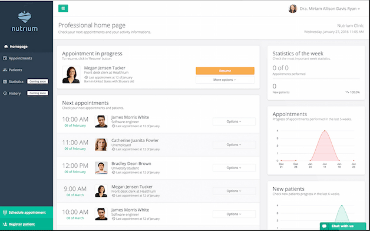Image resolution: width=370 pixels, height=231 pixels.
Task: Click the 11:00 AM appointment time
Action: coord(75,142)
